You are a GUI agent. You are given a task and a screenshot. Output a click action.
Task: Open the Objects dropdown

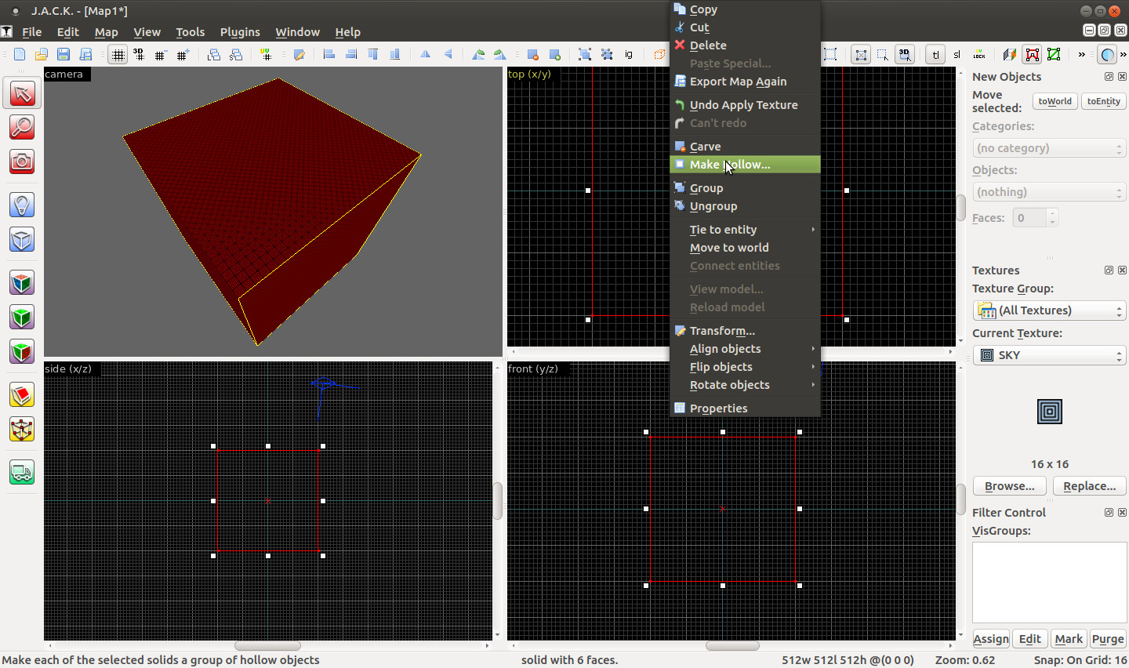(x=1049, y=192)
